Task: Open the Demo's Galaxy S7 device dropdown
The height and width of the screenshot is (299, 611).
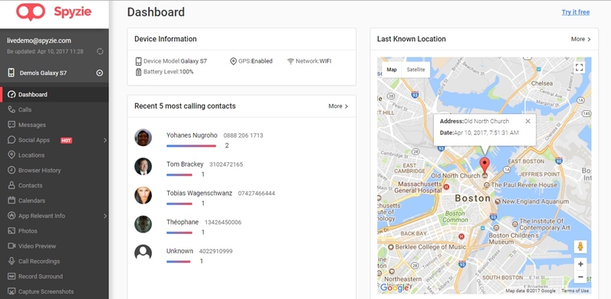Action: tap(99, 73)
